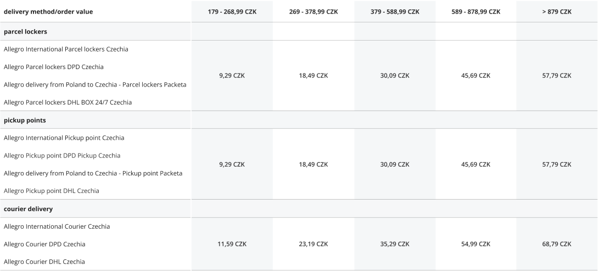Select the "379 - 588,99 CZK" column header

395,12
